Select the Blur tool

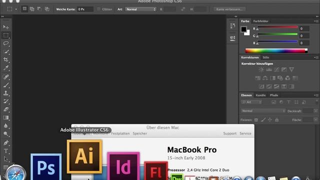pyautogui.click(x=6, y=125)
